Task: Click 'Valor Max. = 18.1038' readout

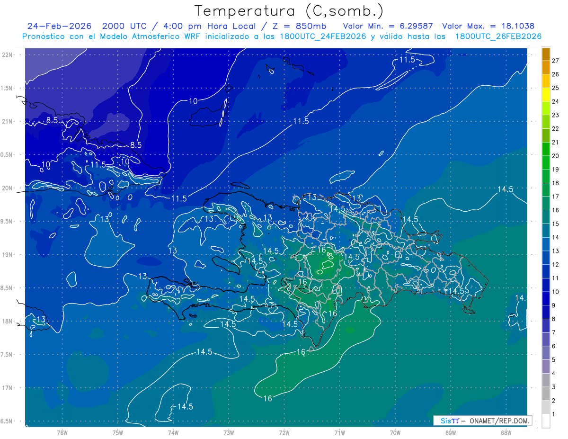Action: [488, 26]
